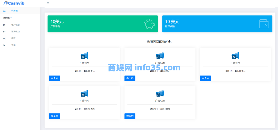The height and width of the screenshot is (130, 278).
Task: Click the 提取 gears icon
Action: [x=4, y=38]
